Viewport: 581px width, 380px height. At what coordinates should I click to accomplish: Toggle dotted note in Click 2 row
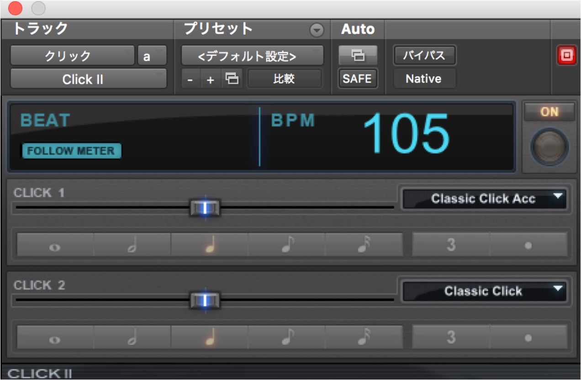[528, 338]
